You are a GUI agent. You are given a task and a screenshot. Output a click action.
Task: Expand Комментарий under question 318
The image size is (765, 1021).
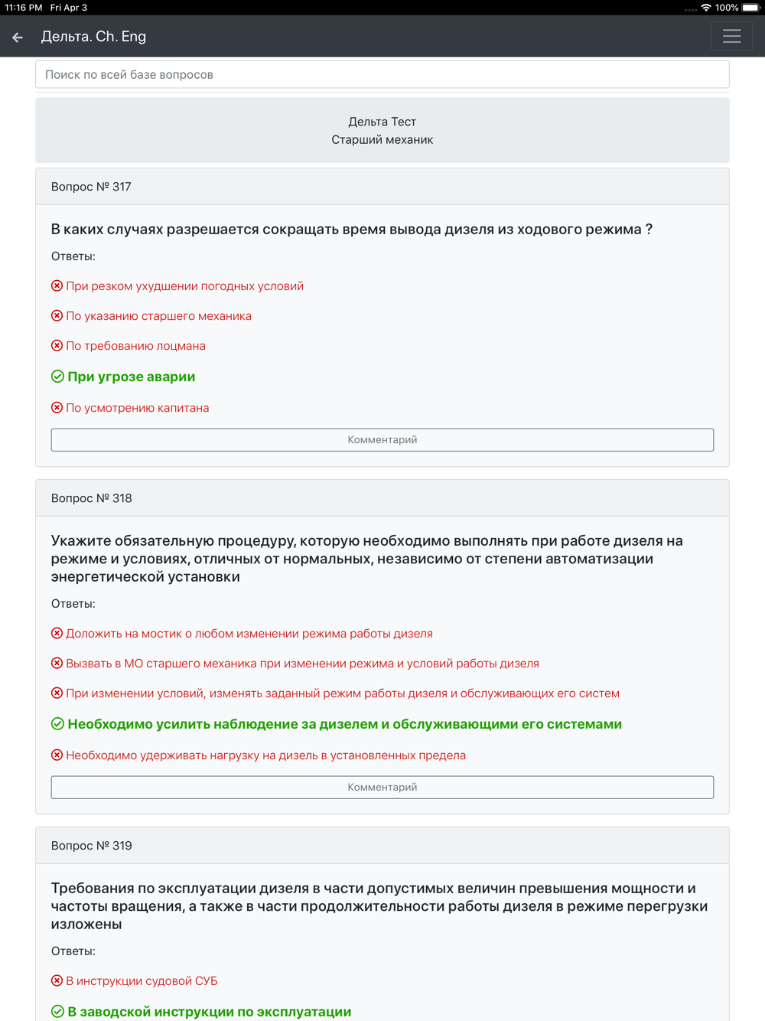point(382,788)
